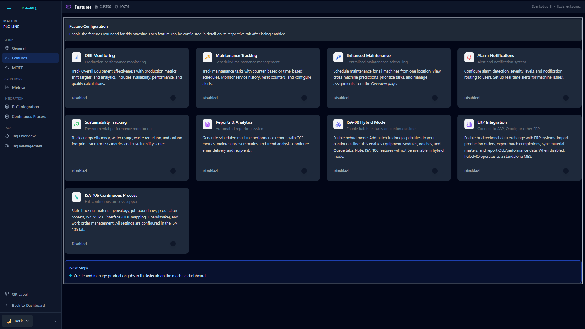
Task: Click the Sustainability Tracking leaf icon
Action: pos(76,124)
